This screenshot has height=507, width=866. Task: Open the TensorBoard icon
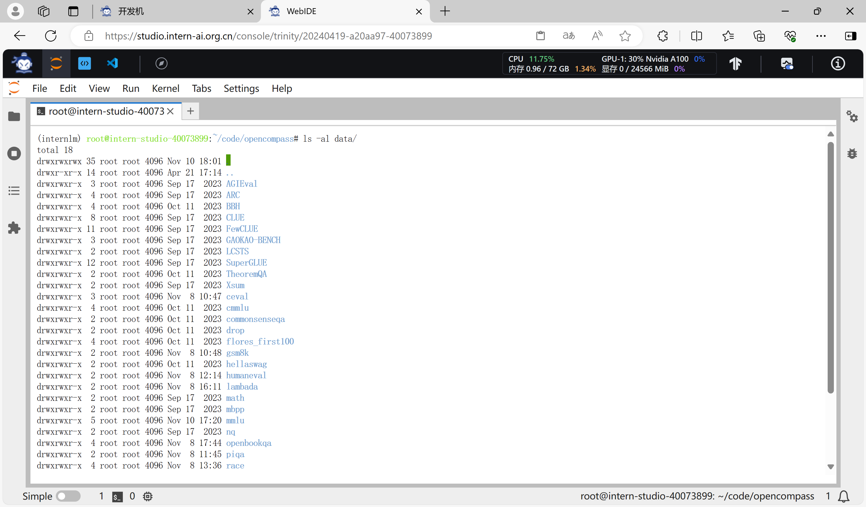pos(736,64)
